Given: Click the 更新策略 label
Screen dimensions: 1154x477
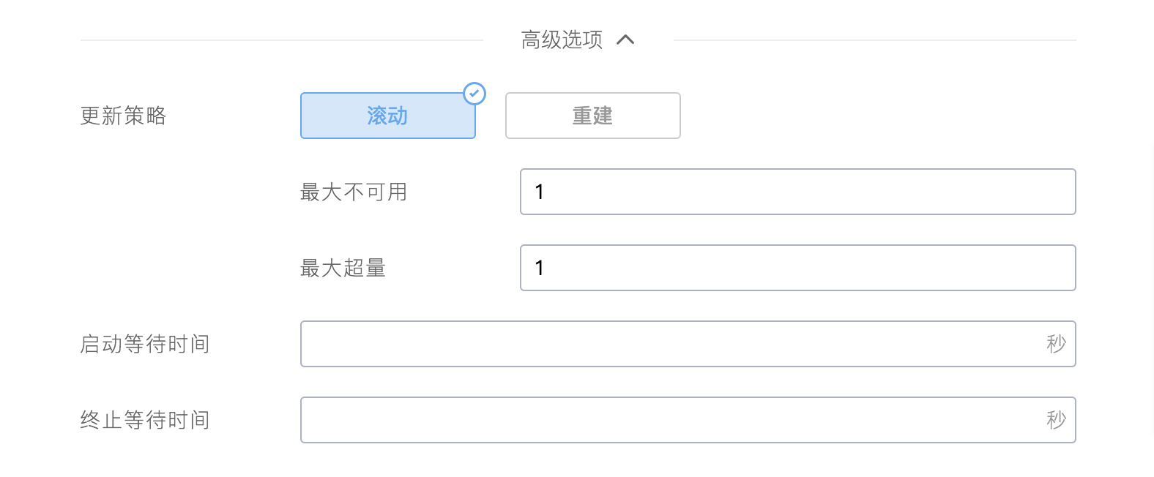Looking at the screenshot, I should click(123, 116).
